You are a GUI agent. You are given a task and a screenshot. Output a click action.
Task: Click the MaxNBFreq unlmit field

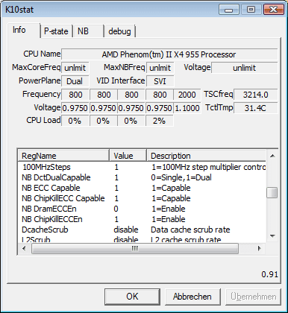[x=160, y=68]
